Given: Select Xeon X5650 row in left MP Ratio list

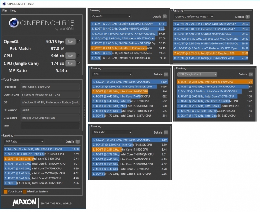Looking at the screenshot, I should coord(42,149).
